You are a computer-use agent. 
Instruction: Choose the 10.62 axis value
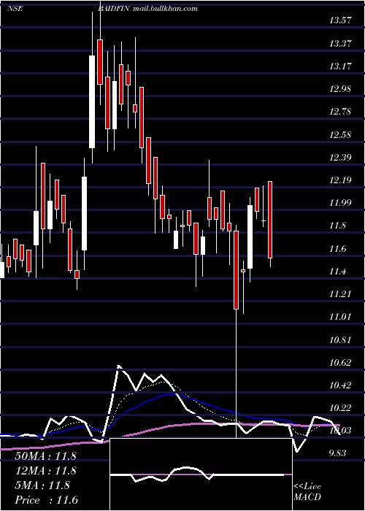(340, 363)
